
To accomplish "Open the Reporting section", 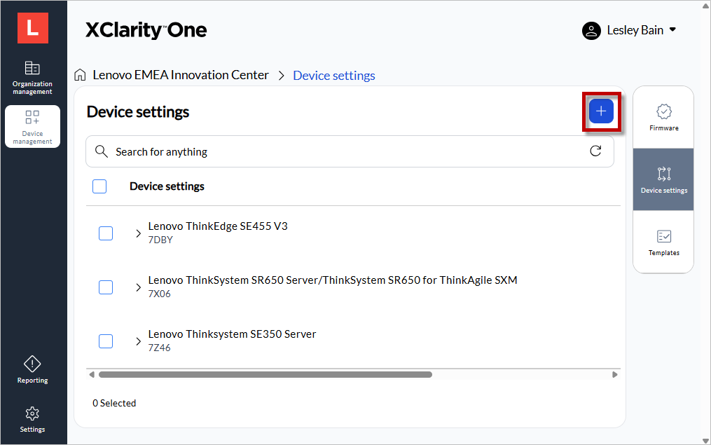I will tap(32, 369).
